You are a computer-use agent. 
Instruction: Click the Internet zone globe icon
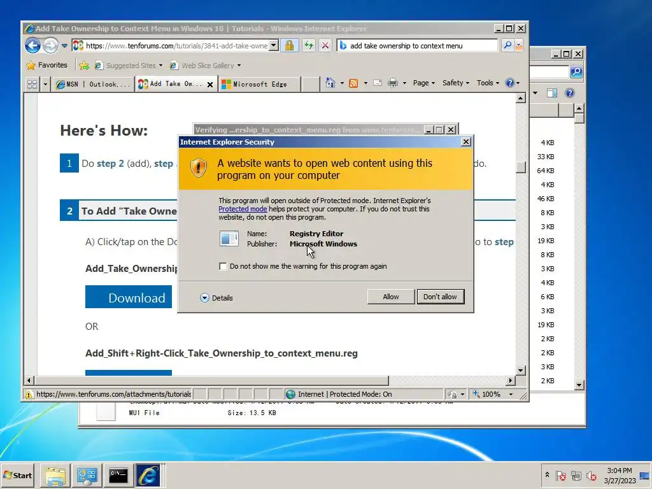[x=290, y=394]
